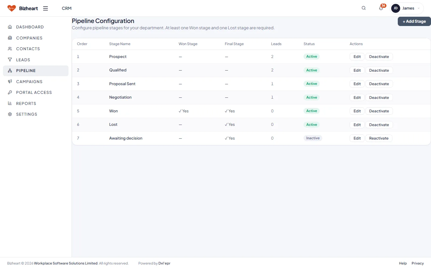Click Final Stage Yes in Lost row
The image size is (431, 269).
[x=230, y=125]
